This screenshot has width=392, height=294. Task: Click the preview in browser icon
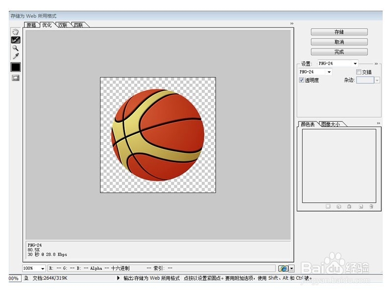coord(283,269)
